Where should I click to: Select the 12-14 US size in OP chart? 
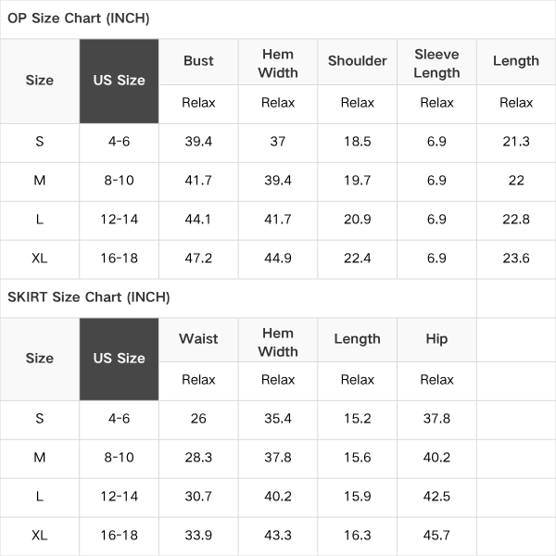pos(120,220)
